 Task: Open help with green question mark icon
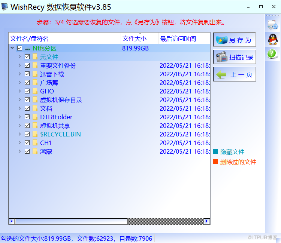click(x=272, y=53)
